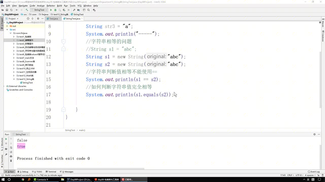Screen dimensions: 325x182
Task: Open the TODO tool window button
Action: [38, 172]
